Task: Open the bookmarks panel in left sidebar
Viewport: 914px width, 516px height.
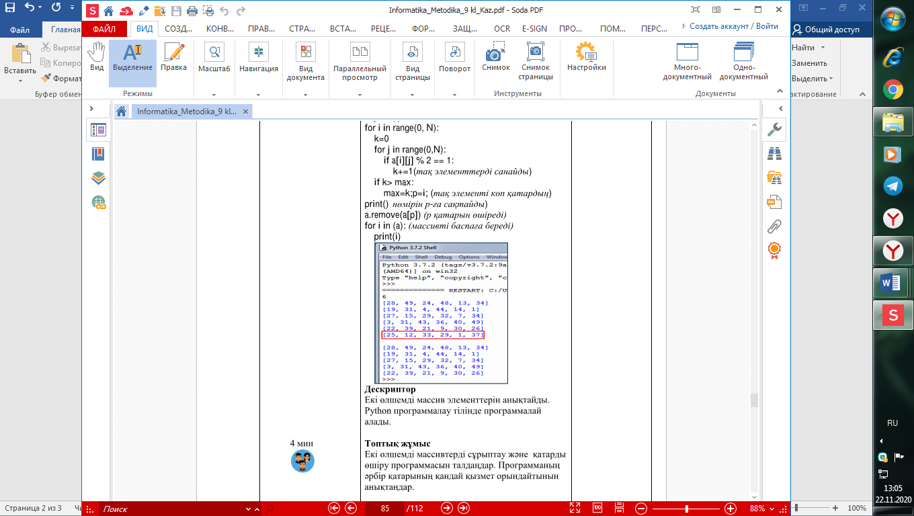Action: pyautogui.click(x=98, y=155)
